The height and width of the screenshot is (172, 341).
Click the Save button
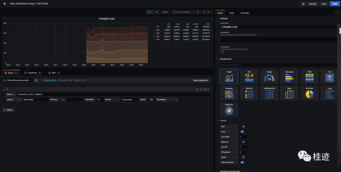324,4
